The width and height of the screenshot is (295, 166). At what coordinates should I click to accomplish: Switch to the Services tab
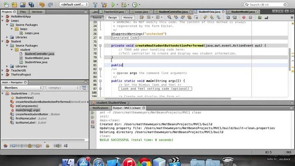pos(37,12)
